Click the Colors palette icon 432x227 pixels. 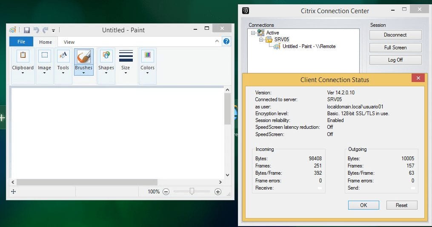click(x=148, y=55)
